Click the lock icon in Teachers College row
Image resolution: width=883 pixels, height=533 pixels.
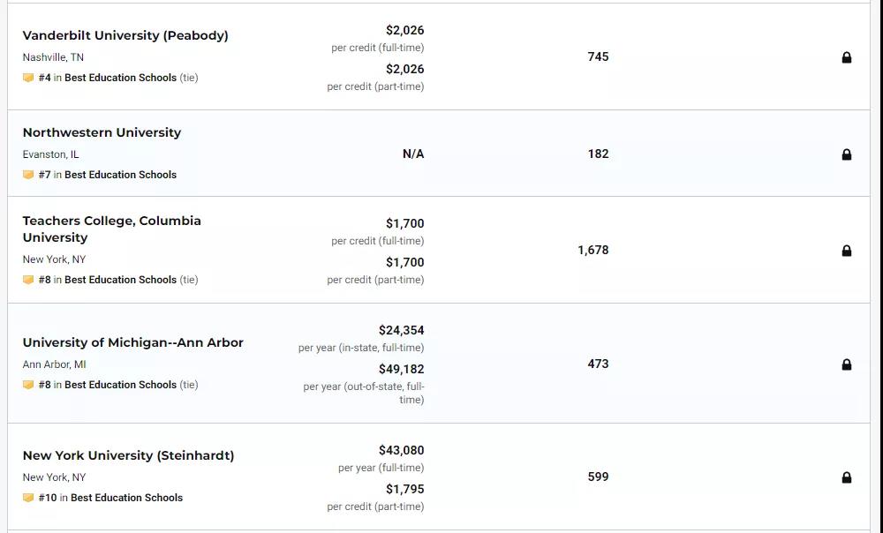[x=847, y=251]
